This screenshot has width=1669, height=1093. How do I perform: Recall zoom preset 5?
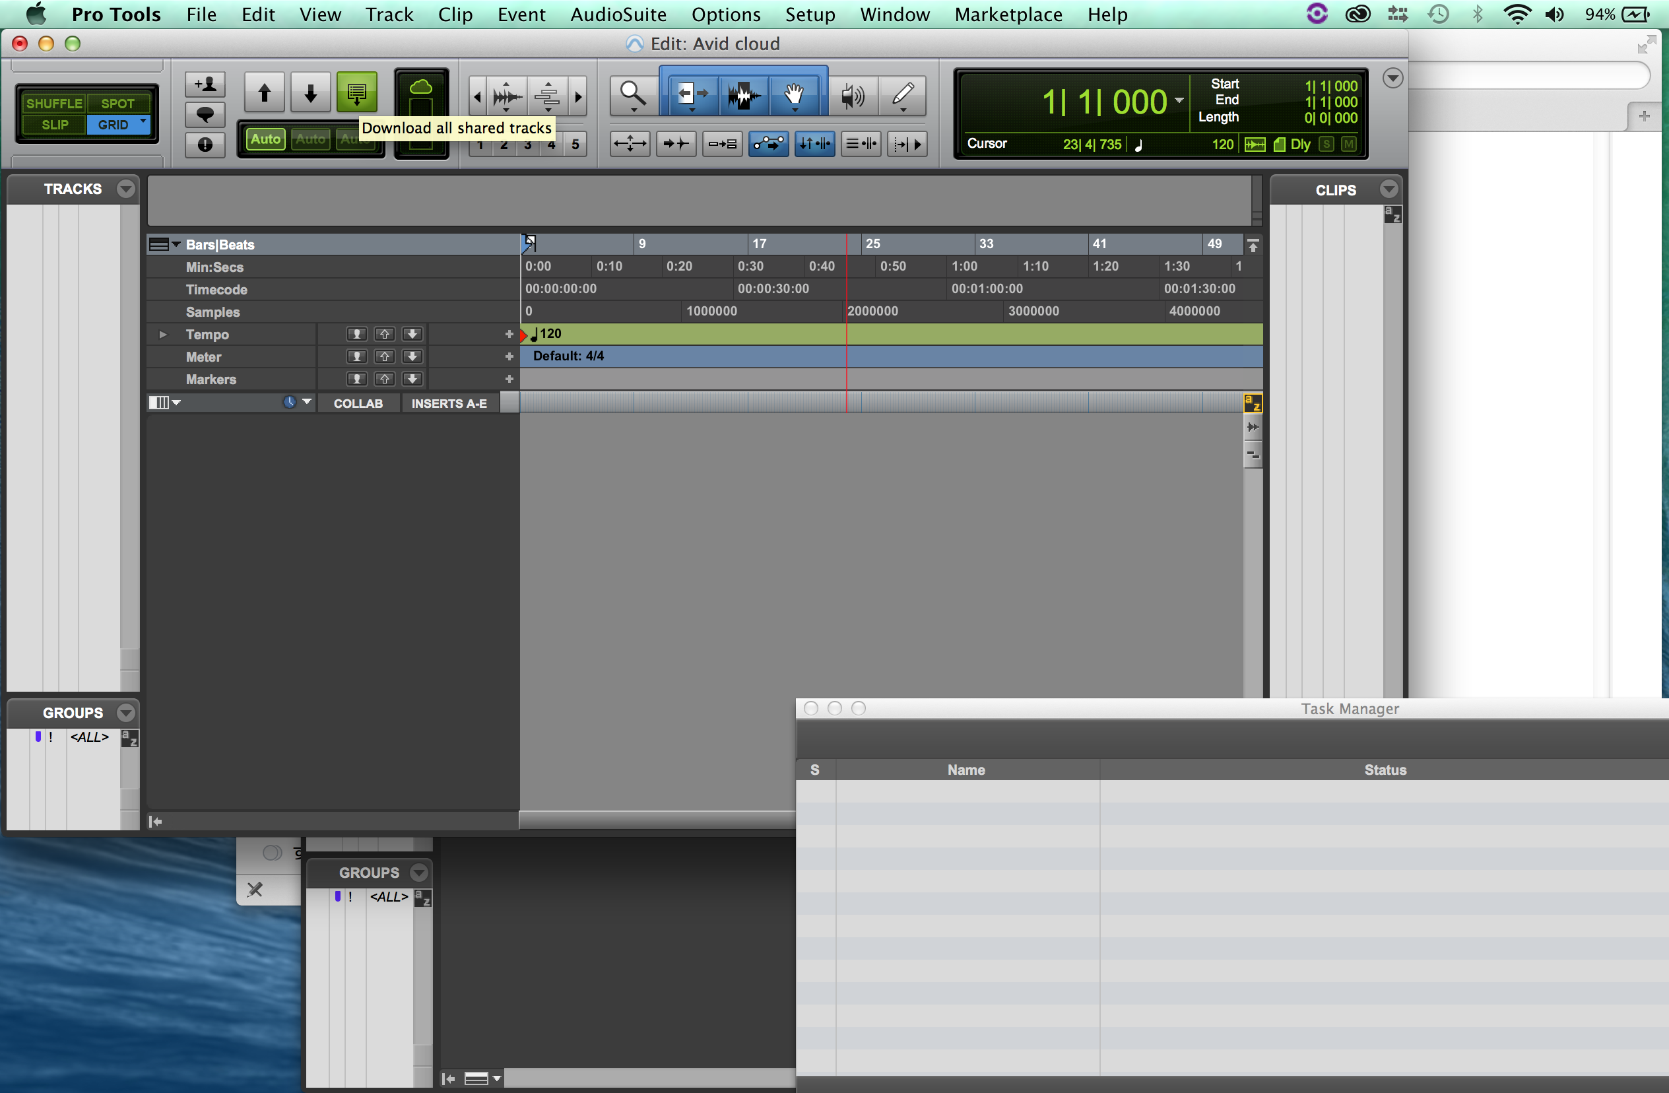coord(575,145)
